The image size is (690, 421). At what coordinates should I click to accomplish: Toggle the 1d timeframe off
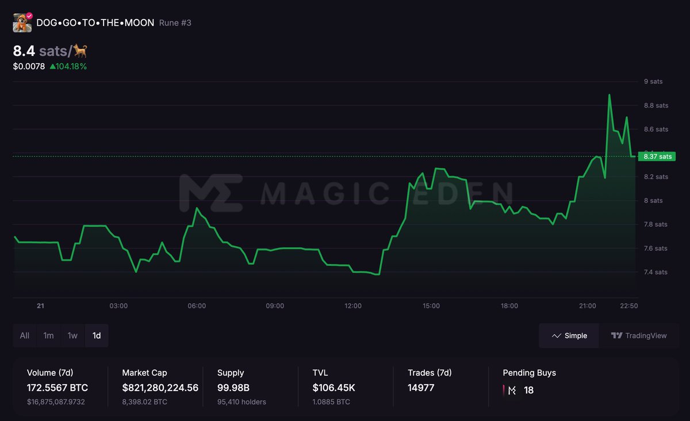(x=97, y=335)
